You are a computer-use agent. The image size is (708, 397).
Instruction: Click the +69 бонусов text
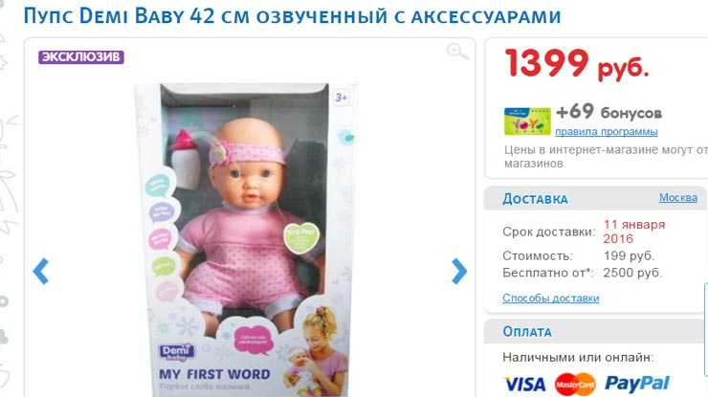(x=608, y=112)
